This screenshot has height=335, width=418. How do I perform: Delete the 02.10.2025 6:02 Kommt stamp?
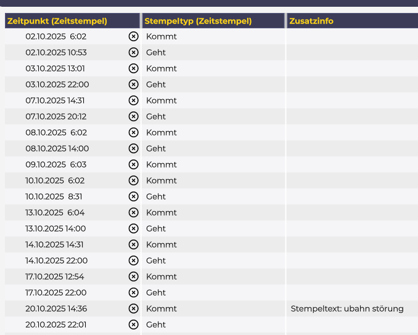tap(133, 36)
